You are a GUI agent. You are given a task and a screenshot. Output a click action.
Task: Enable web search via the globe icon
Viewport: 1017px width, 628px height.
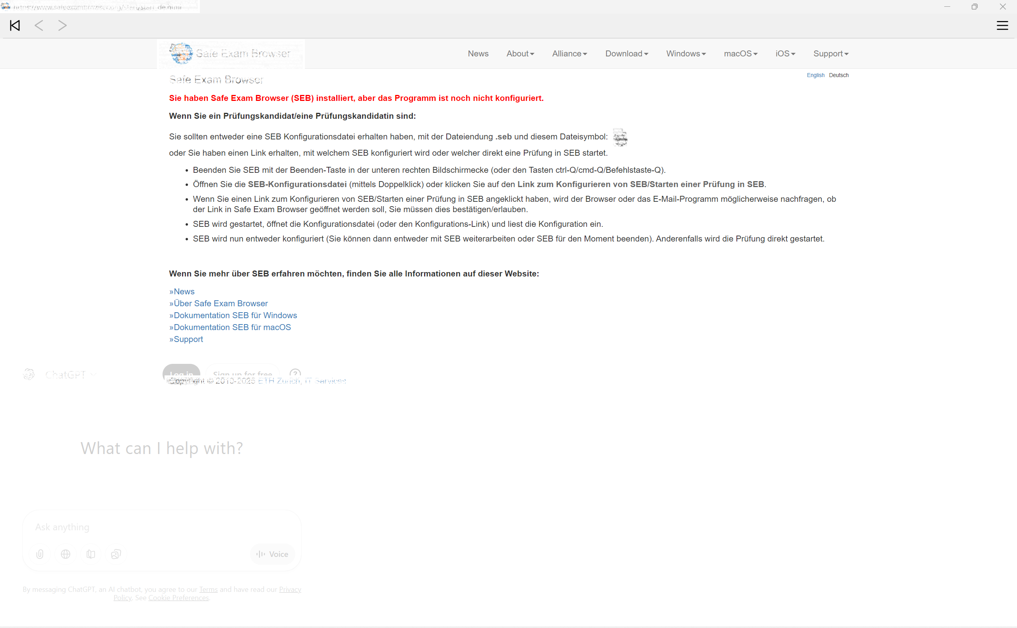[x=65, y=554]
